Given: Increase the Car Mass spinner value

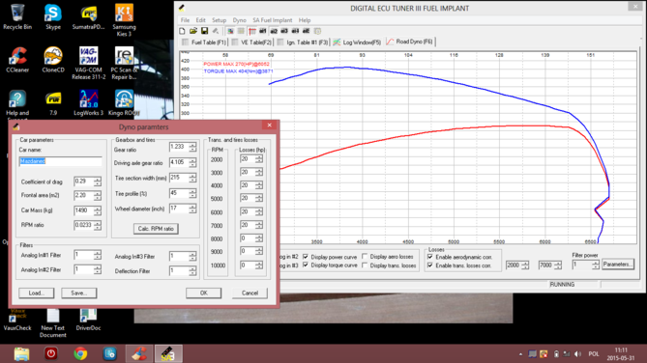Looking at the screenshot, I should coord(98,209).
